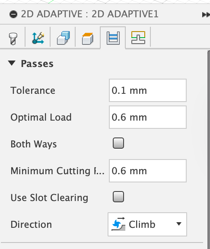Image resolution: width=210 pixels, height=249 pixels.
Task: Click the Tolerance value field
Action: (148, 90)
